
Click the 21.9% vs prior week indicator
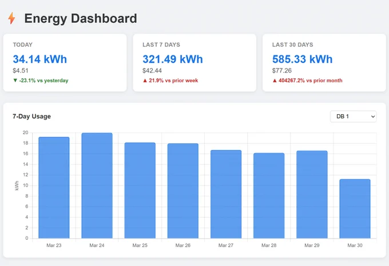[x=170, y=80]
